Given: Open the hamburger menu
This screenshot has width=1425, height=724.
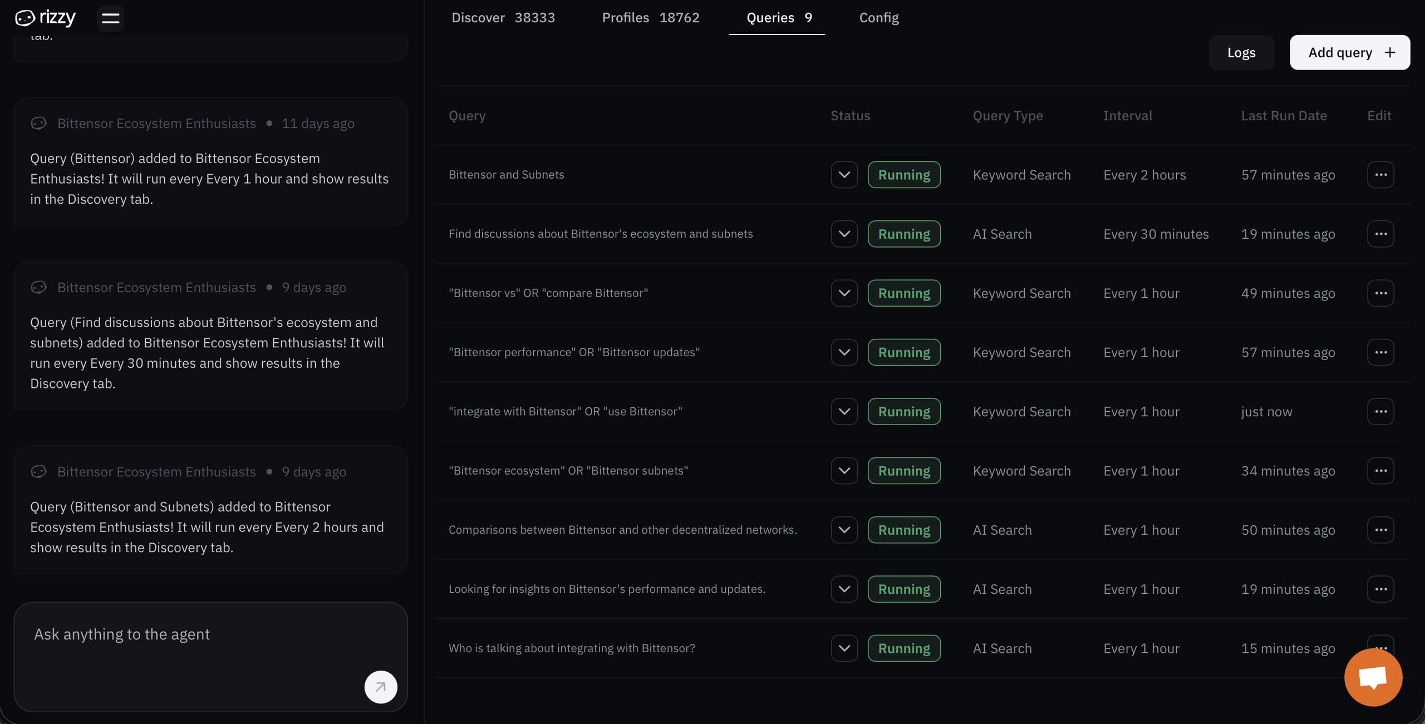Looking at the screenshot, I should pos(111,18).
